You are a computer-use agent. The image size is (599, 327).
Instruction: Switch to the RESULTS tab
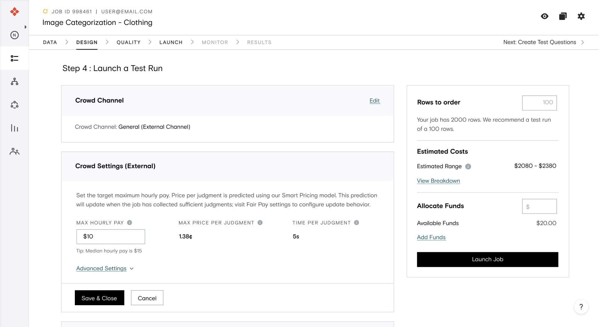point(259,42)
